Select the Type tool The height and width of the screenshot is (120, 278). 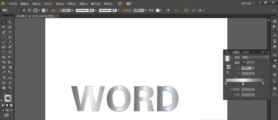[x=10, y=32]
